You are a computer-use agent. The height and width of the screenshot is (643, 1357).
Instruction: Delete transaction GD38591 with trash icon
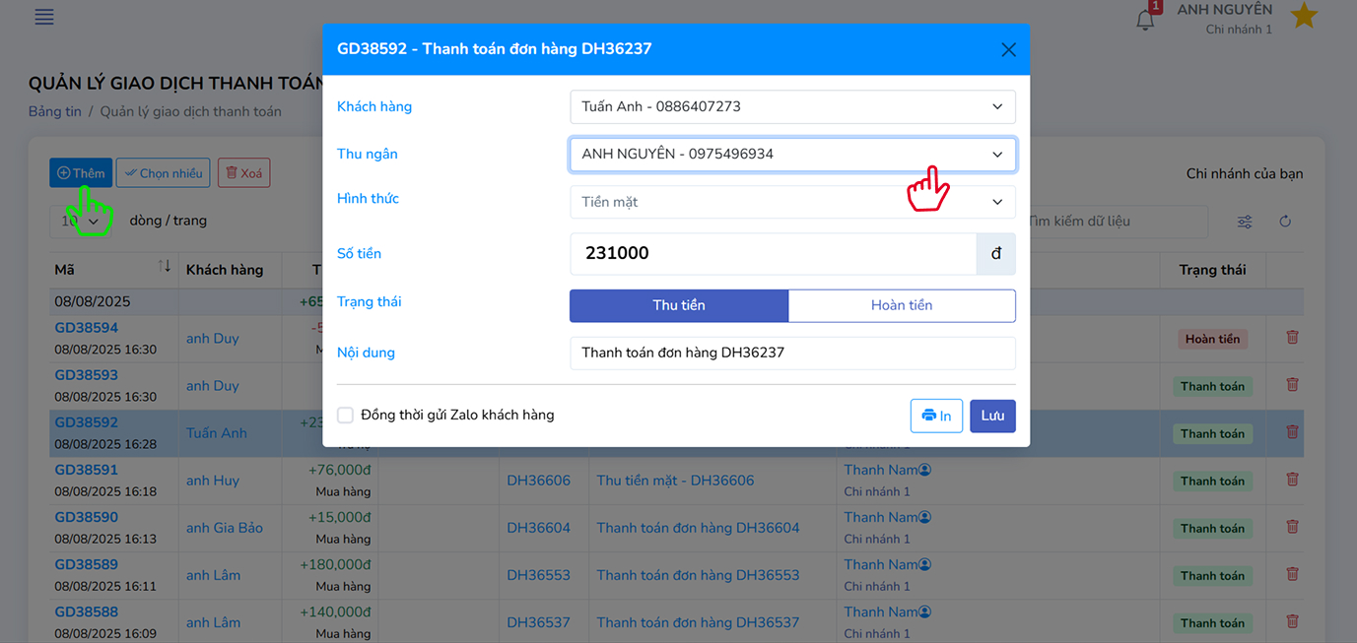pyautogui.click(x=1292, y=480)
